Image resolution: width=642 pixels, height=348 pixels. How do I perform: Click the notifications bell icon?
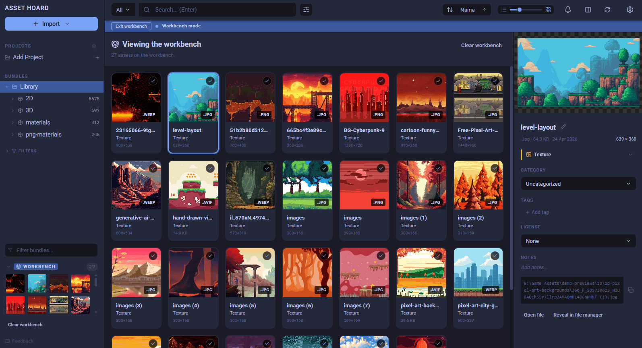567,10
